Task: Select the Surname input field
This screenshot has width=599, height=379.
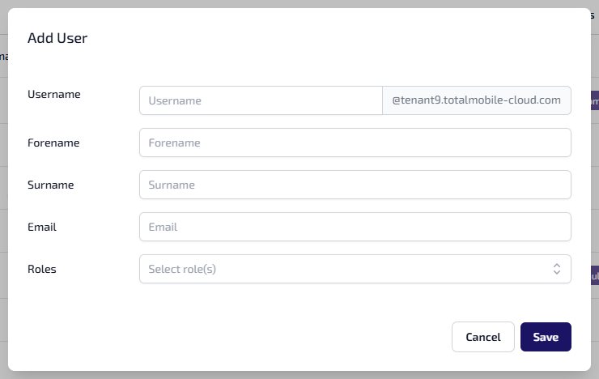Action: point(355,185)
